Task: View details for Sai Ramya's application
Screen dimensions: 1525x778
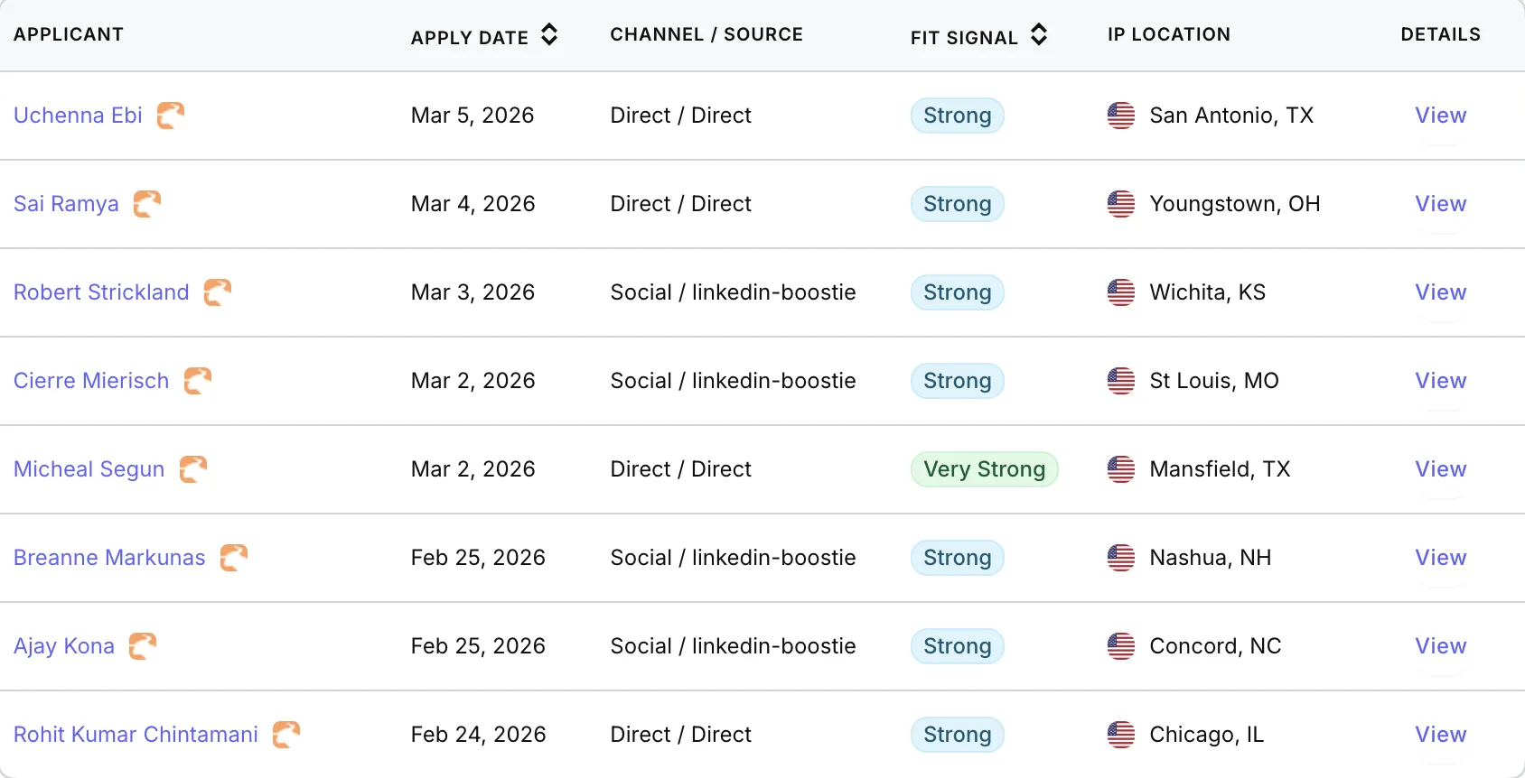Action: [x=1440, y=204]
